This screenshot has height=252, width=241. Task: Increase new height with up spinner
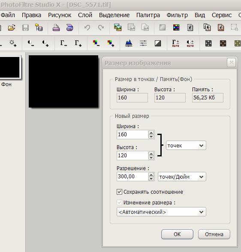151,153
